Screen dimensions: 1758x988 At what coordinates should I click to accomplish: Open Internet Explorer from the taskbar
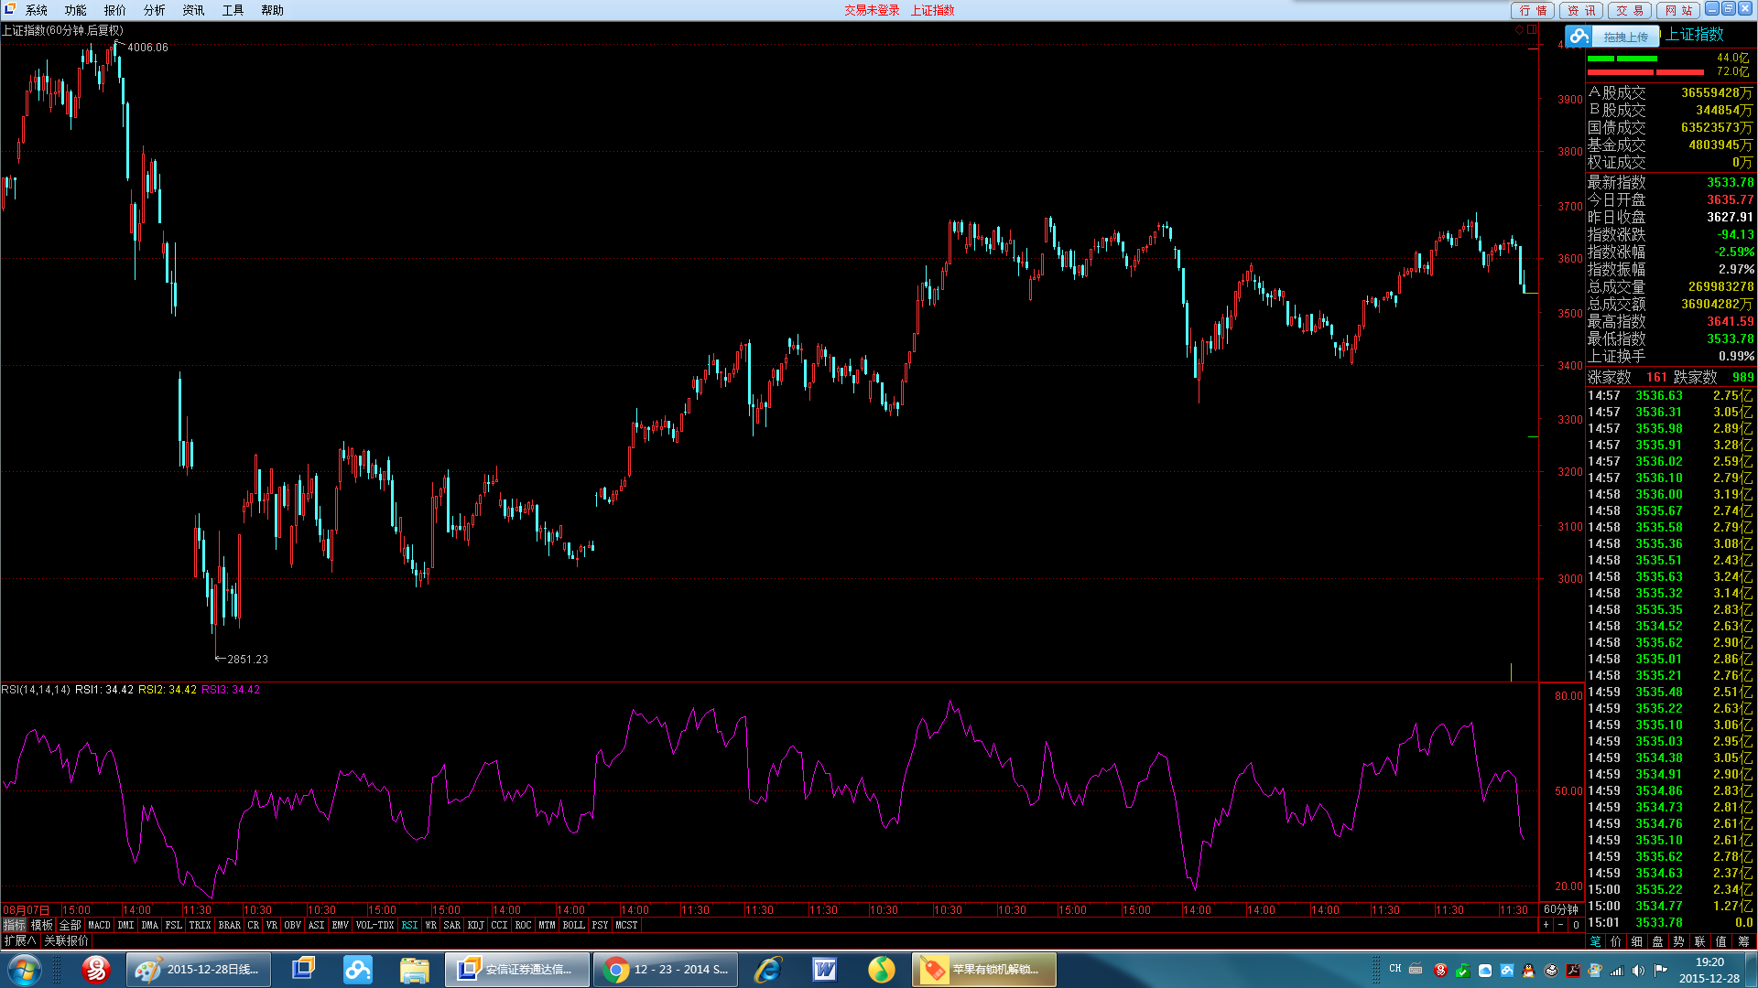[x=767, y=970]
